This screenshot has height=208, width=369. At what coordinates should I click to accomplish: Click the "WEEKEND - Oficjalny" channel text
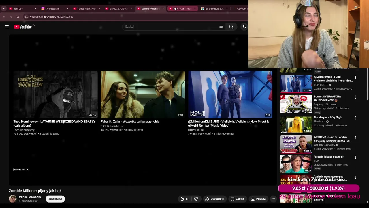(324, 145)
